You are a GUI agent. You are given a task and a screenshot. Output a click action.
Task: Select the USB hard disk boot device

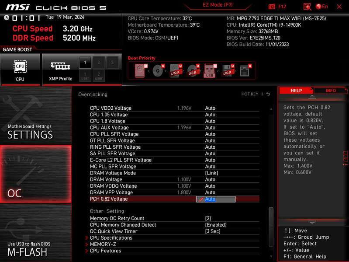click(x=176, y=70)
